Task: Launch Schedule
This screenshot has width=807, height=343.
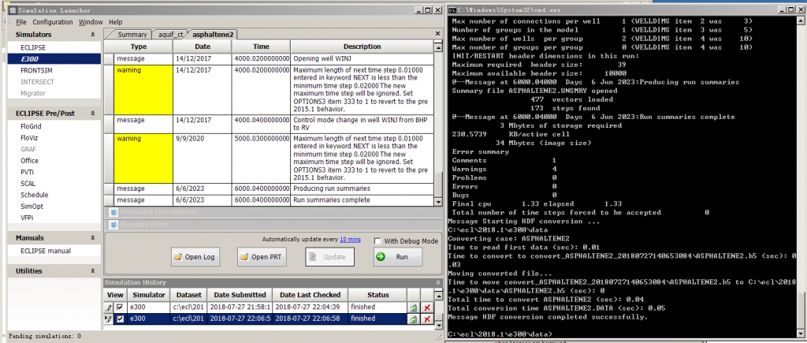Action: (35, 195)
